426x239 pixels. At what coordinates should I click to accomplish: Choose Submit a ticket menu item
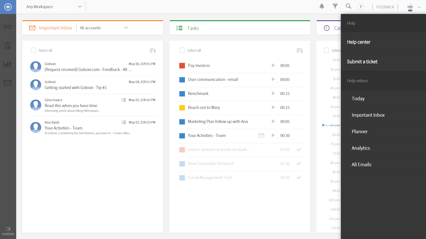coord(362,62)
